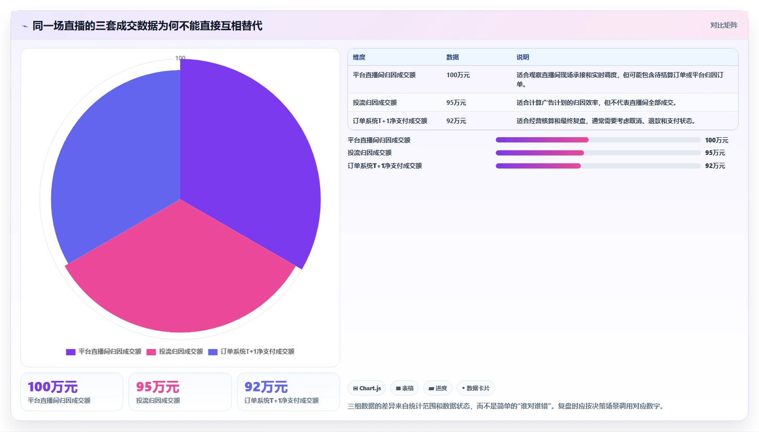Click table cell 投流归因成交额
Image resolution: width=759 pixels, height=432 pixels.
[x=375, y=102]
